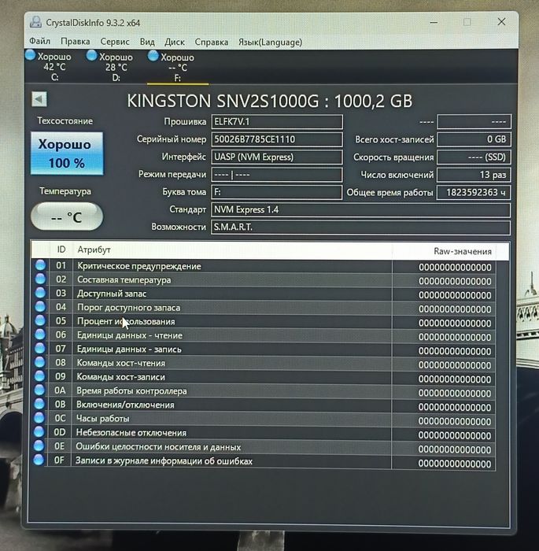The height and width of the screenshot is (551, 539).
Task: Click the serial number 50026B7785CE1110 field
Action: coord(277,139)
